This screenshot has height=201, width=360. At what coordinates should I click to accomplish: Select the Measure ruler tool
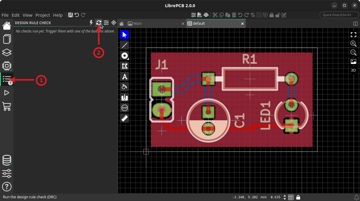[125, 118]
